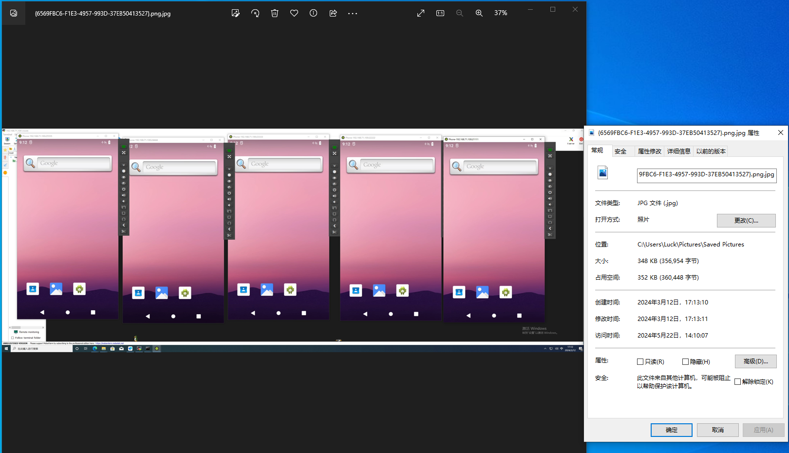The width and height of the screenshot is (789, 453).
Task: Zoom out with the minus magnifier
Action: [x=460, y=13]
